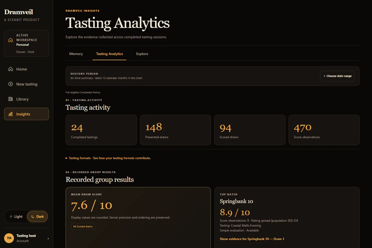
Task: Open New tasting from the sidebar
Action: [x=26, y=84]
